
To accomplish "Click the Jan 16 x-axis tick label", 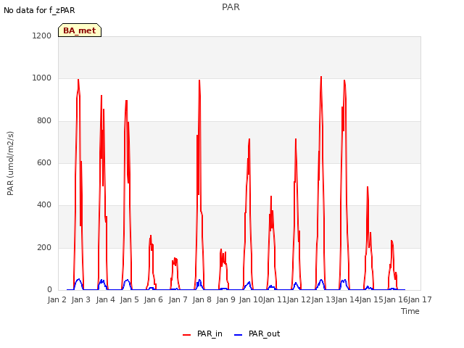I will 396,299.
